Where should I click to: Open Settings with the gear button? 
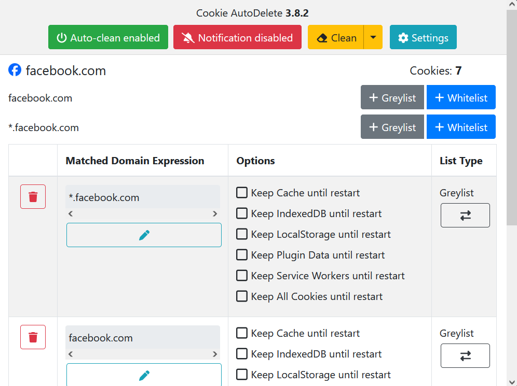click(423, 38)
